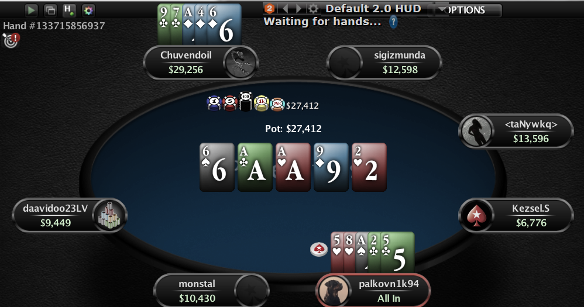Select the monstal player seat

click(x=212, y=290)
